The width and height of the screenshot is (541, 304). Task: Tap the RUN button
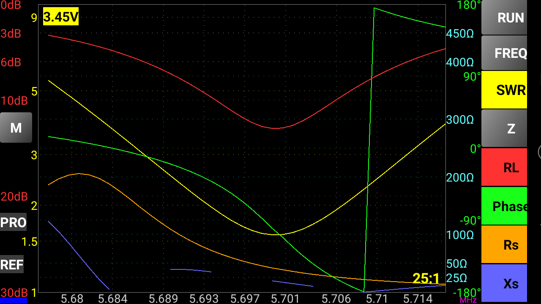(504, 17)
